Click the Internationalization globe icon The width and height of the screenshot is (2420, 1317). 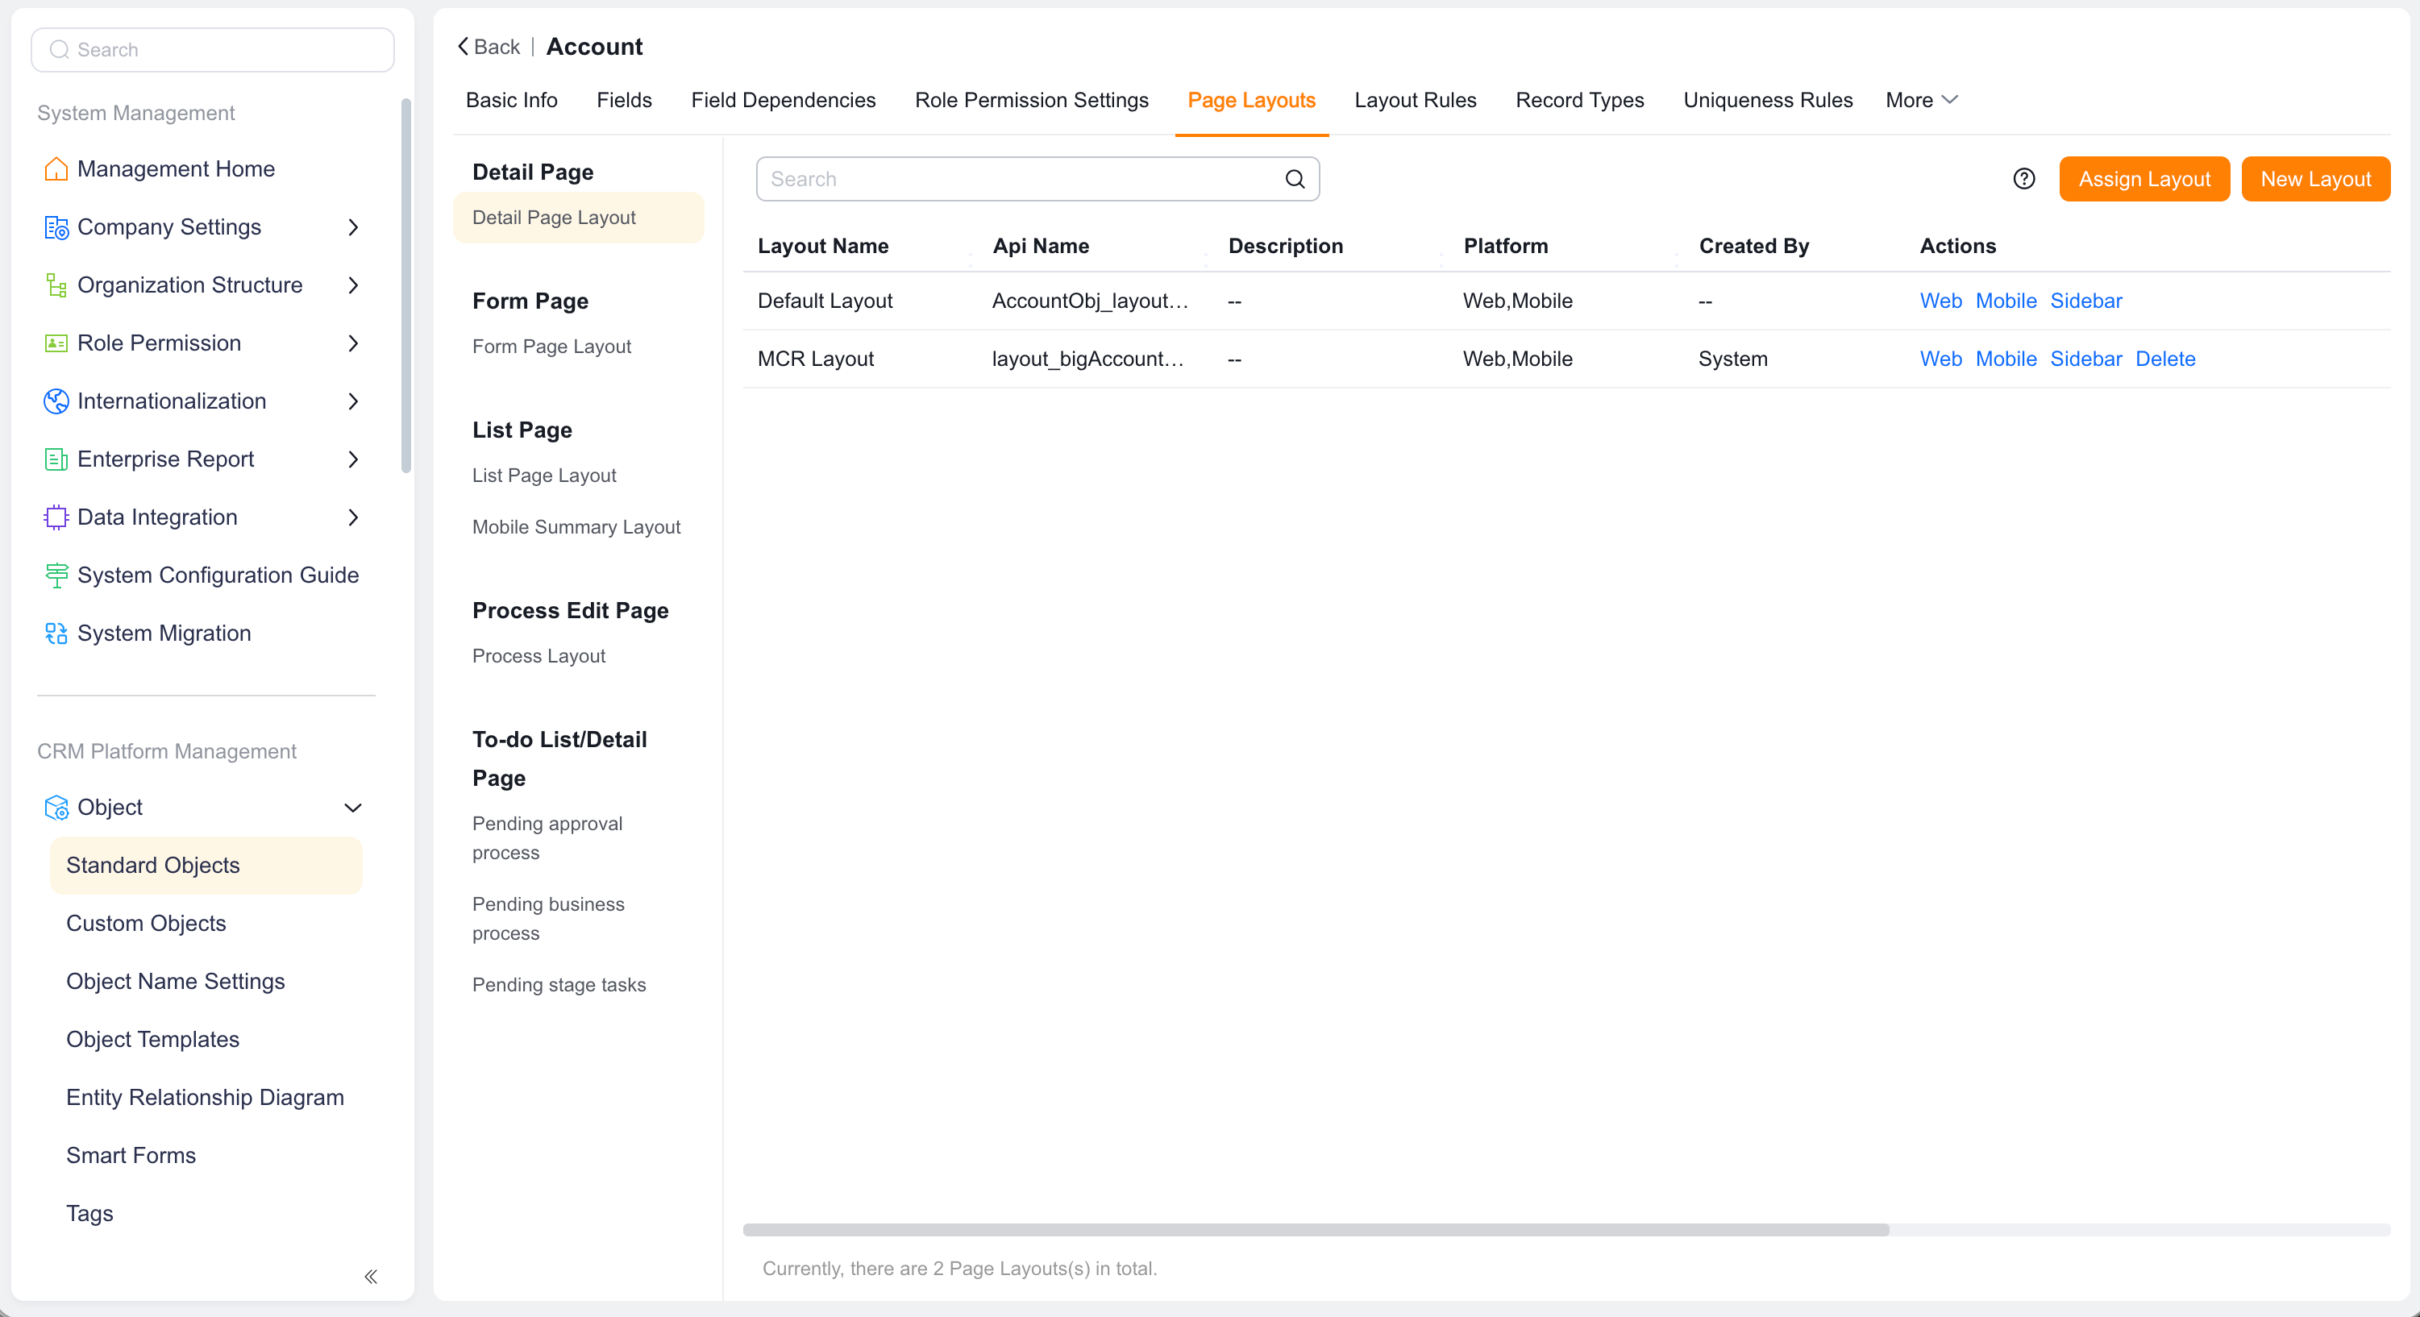click(56, 401)
